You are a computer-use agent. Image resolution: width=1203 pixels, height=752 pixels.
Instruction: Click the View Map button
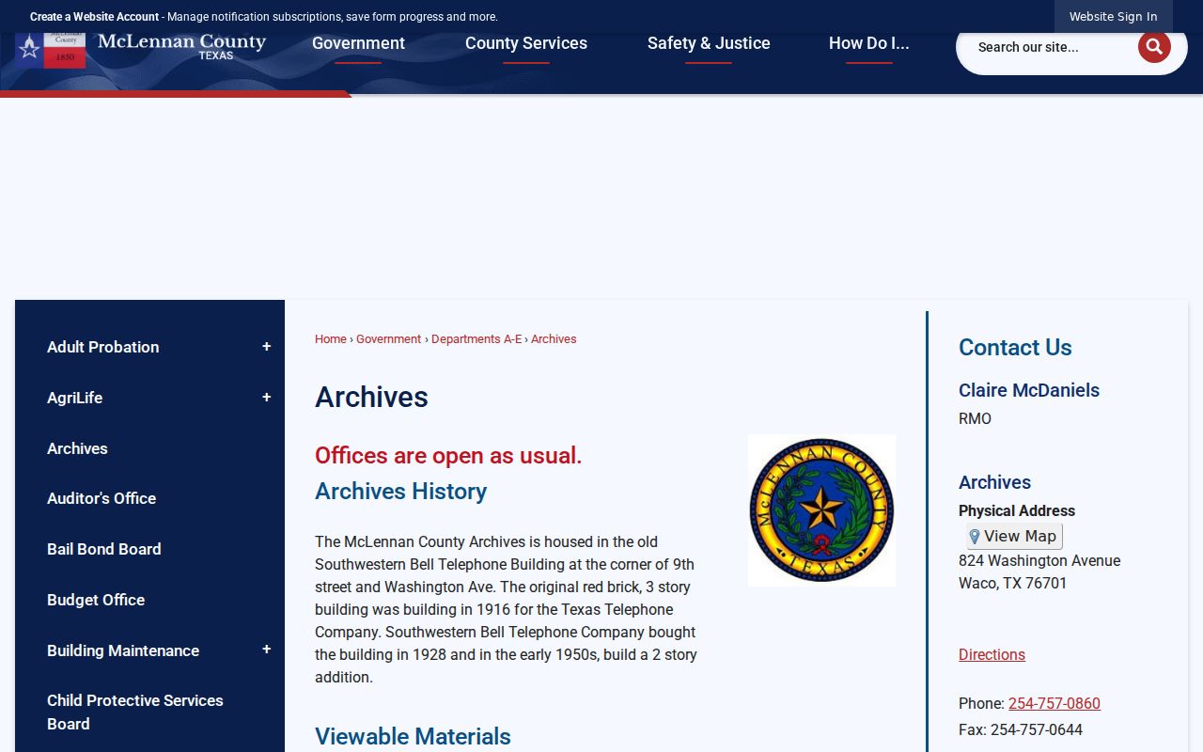coord(1014,536)
